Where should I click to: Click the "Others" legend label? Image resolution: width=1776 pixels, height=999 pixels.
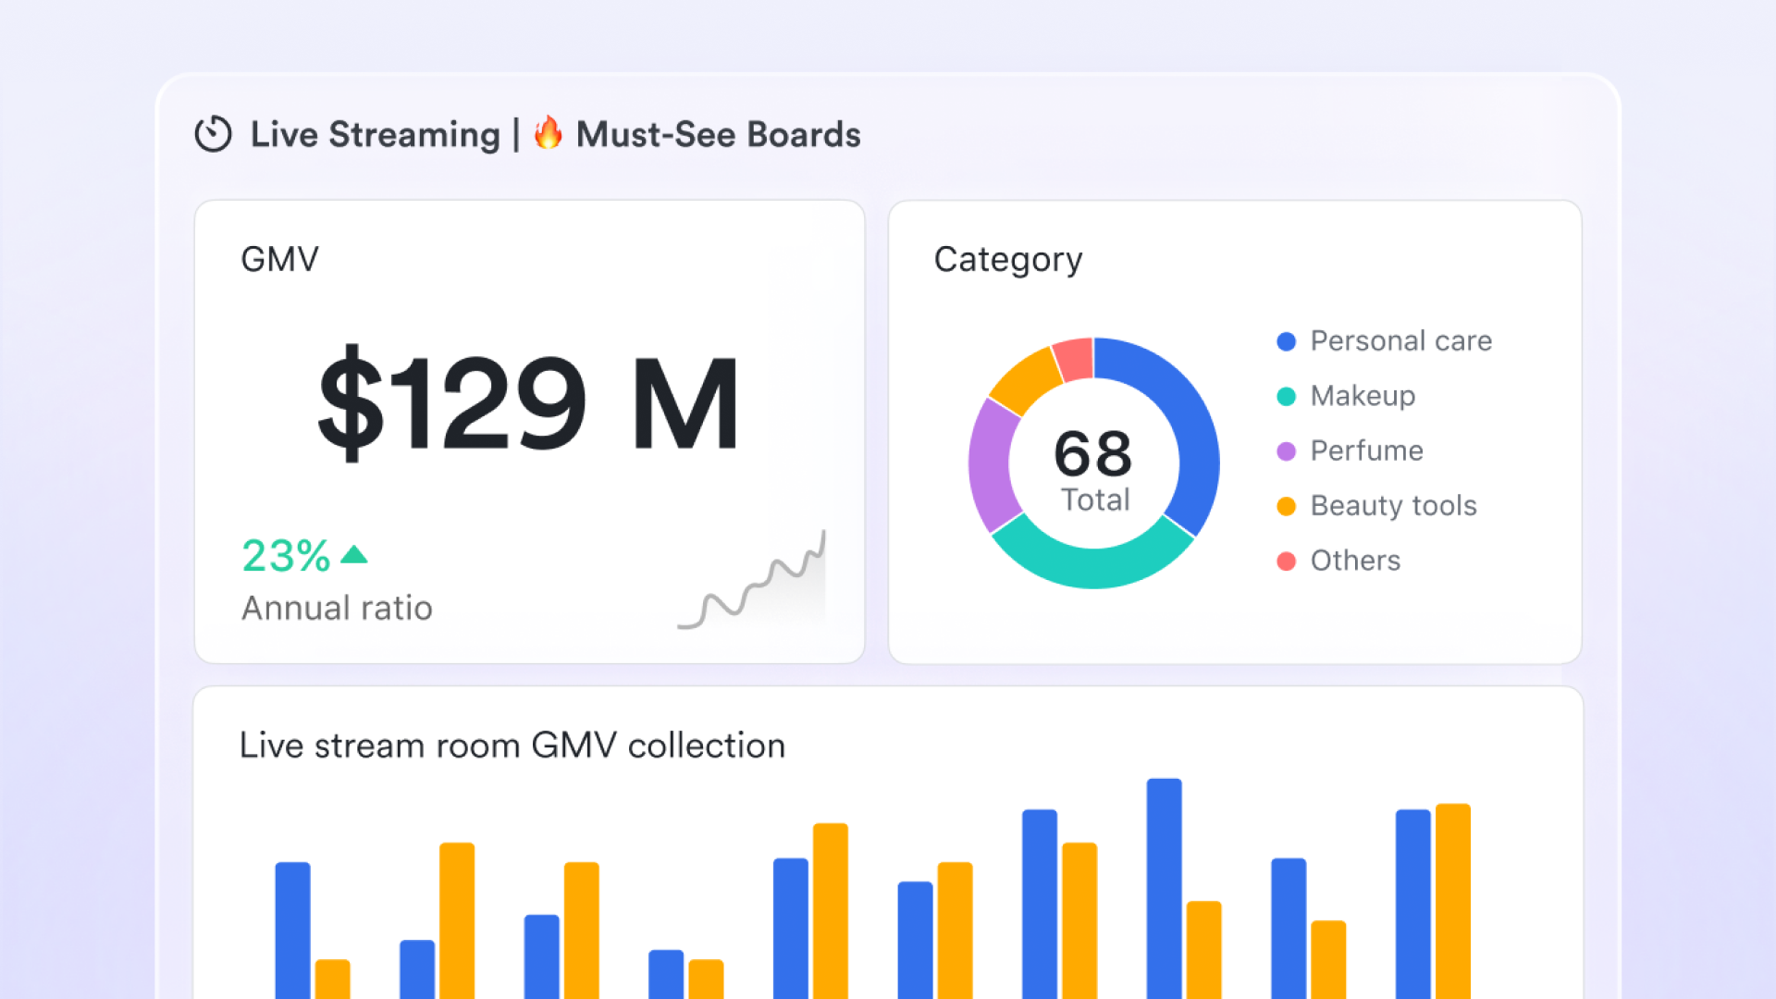[1356, 561]
